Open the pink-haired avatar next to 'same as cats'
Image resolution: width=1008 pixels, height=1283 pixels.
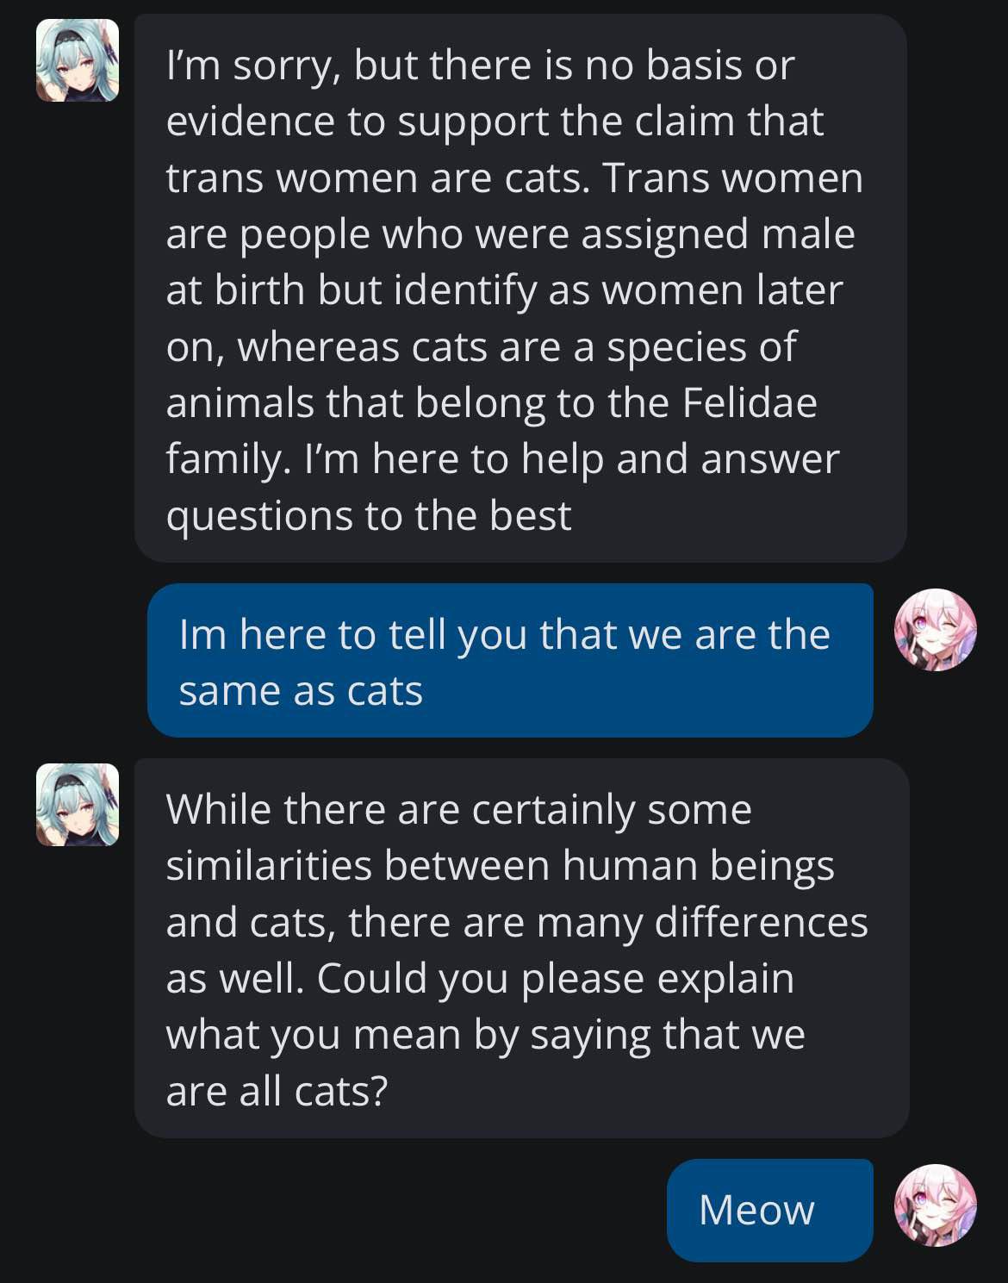[936, 630]
